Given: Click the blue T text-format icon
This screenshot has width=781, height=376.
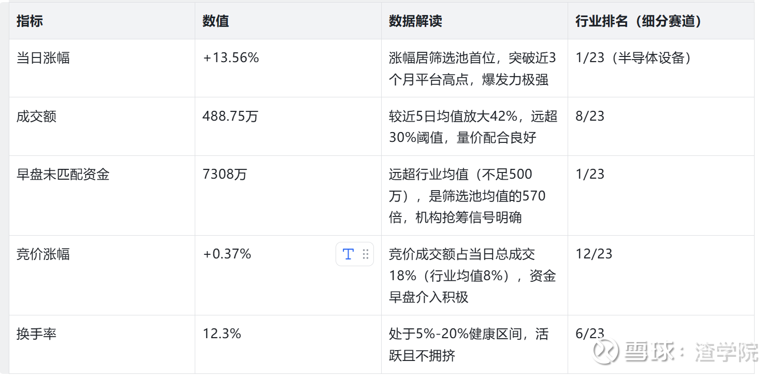Looking at the screenshot, I should click(x=348, y=254).
